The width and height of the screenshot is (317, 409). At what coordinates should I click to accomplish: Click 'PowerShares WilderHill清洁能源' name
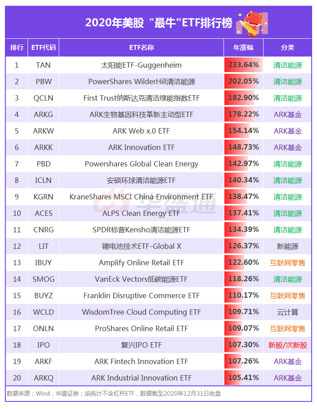[142, 81]
